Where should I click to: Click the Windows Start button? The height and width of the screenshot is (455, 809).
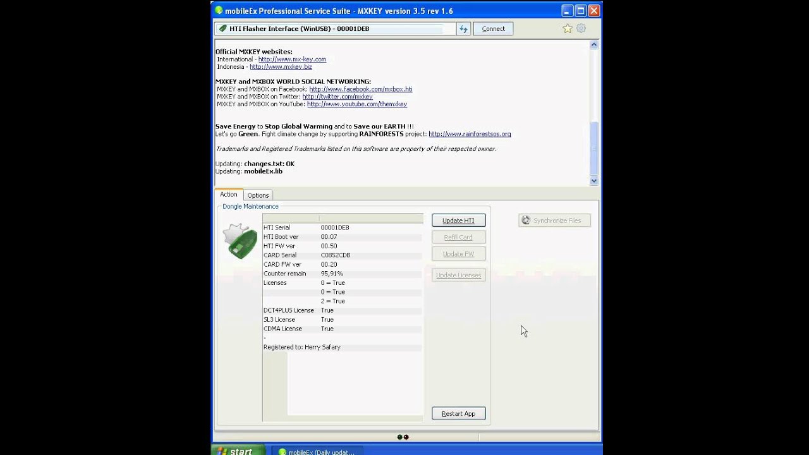tap(238, 450)
